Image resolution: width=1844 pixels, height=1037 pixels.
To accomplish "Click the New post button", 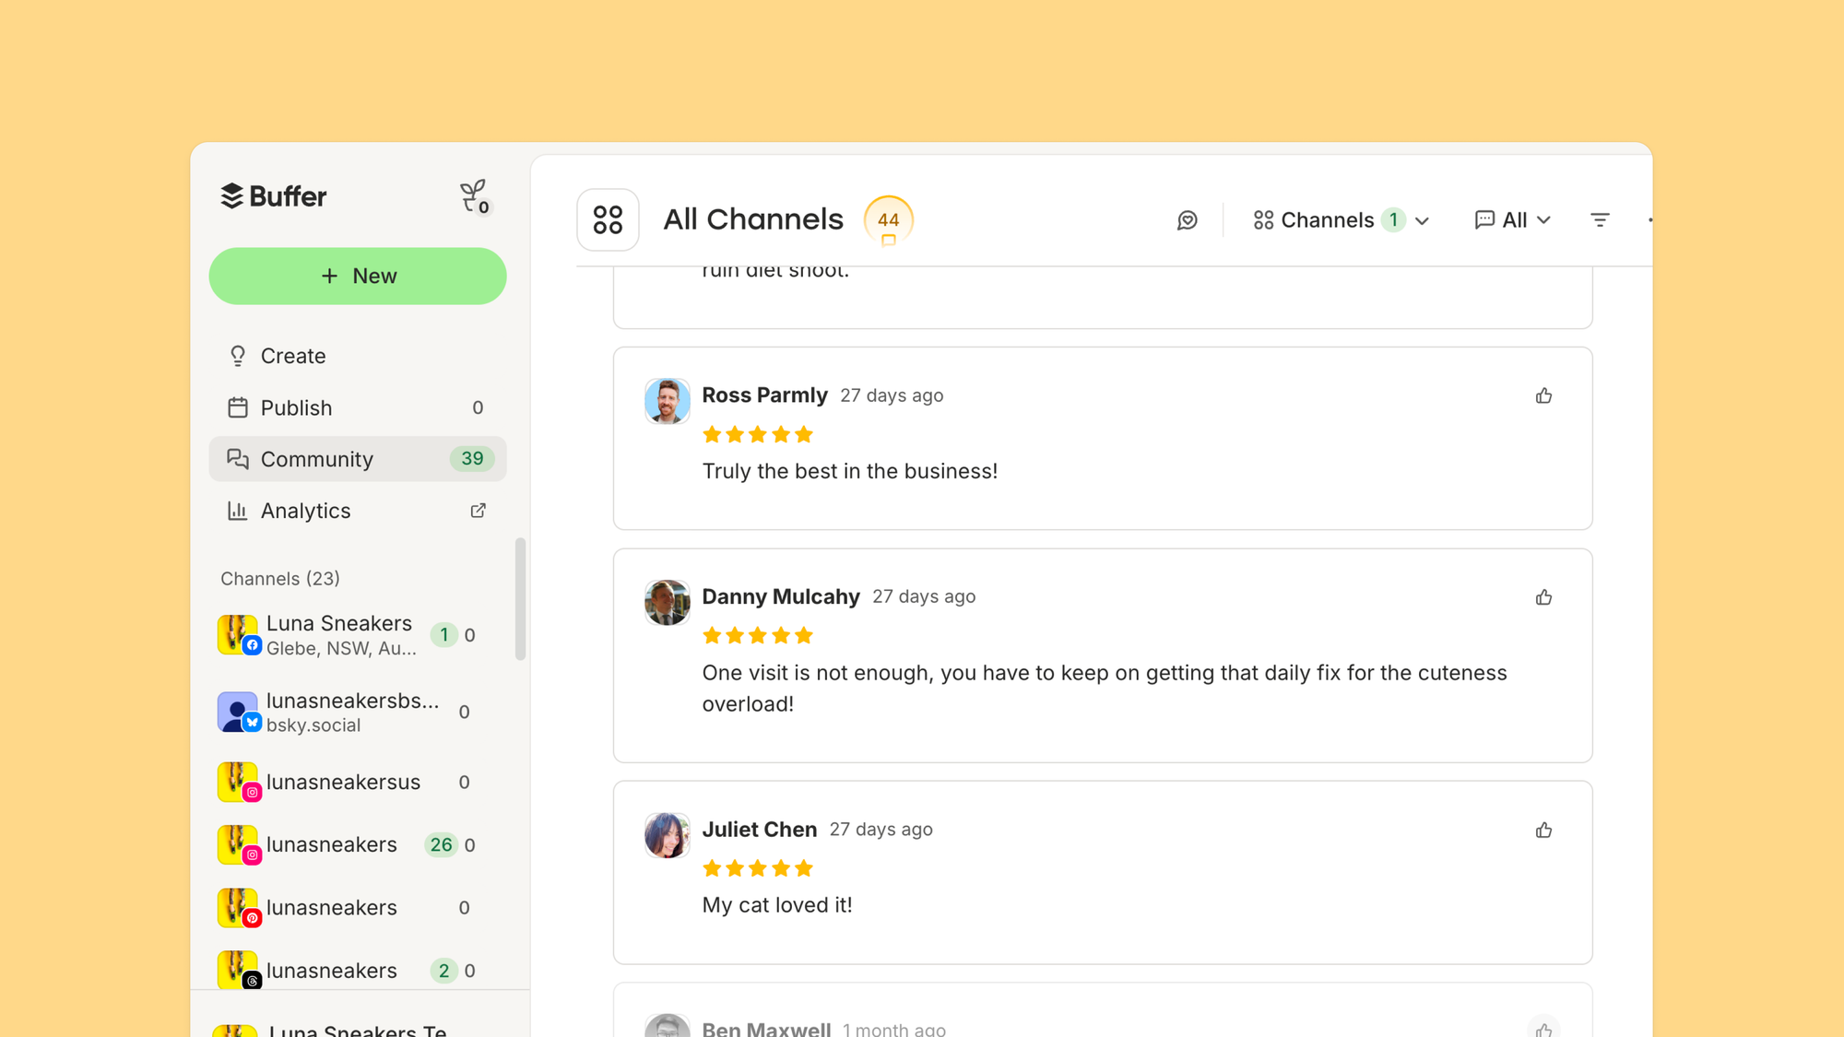I will [358, 276].
